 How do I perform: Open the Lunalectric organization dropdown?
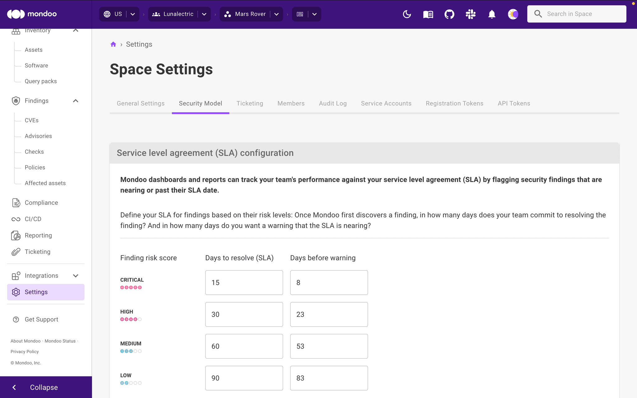(x=204, y=14)
